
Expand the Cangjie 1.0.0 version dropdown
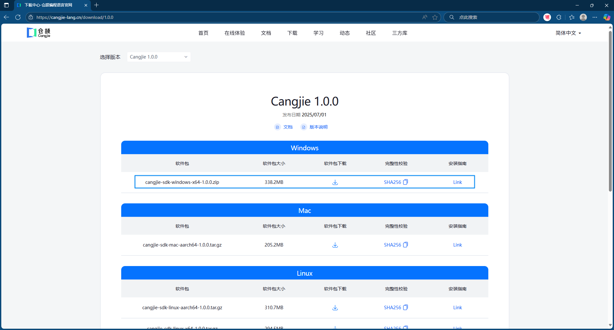[x=159, y=57]
